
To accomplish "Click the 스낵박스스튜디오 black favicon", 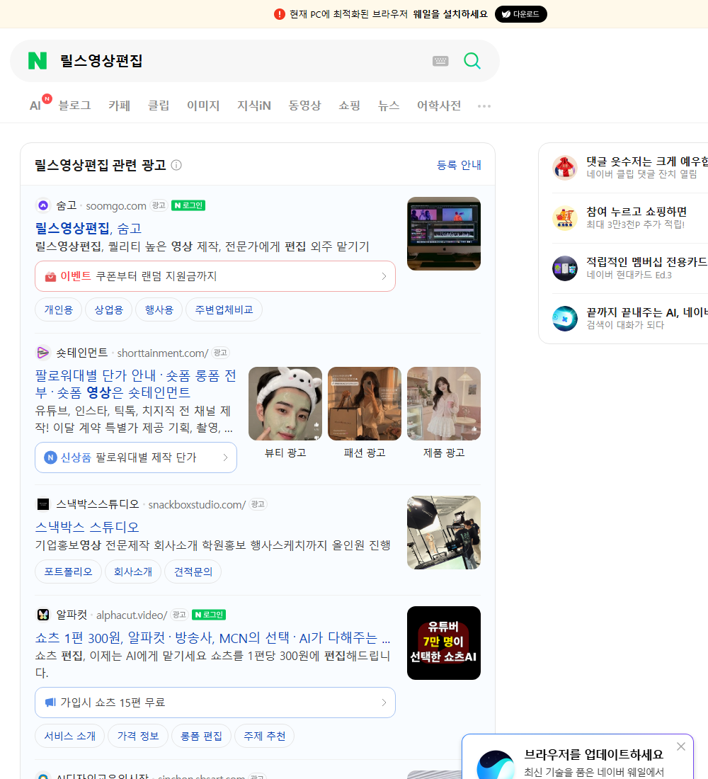I will [x=43, y=504].
